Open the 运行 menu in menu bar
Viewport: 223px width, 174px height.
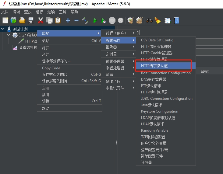(x=39, y=12)
